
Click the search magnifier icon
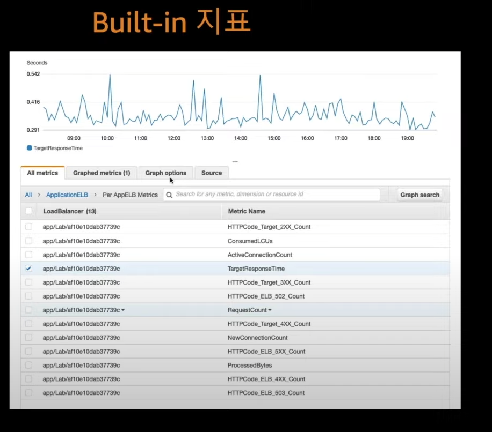(169, 195)
